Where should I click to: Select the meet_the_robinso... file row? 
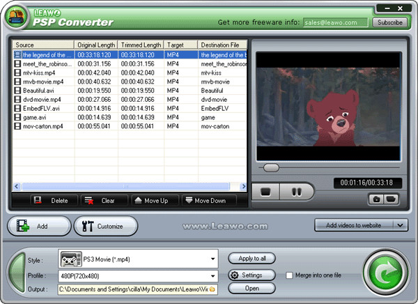[130, 63]
